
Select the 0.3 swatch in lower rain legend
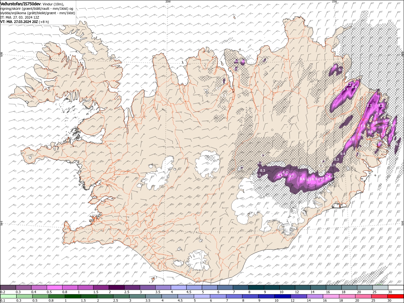click(24, 296)
